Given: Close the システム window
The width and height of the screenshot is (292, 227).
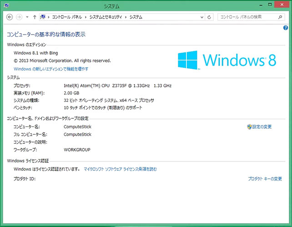Looking at the screenshot, I should pos(282,5).
